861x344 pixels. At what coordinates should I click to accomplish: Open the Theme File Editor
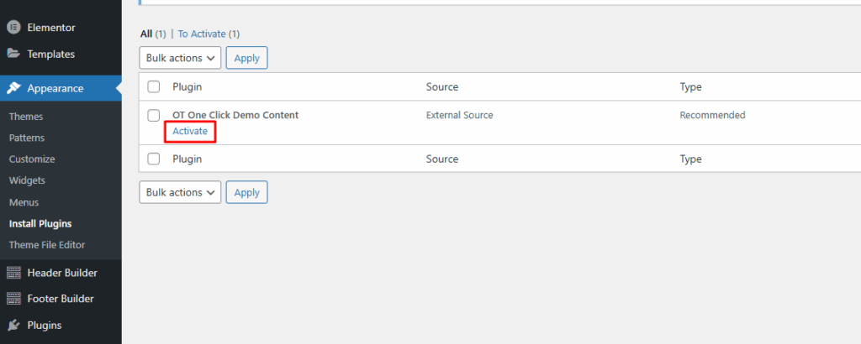click(47, 245)
